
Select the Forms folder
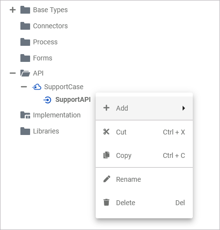[x=36, y=58]
